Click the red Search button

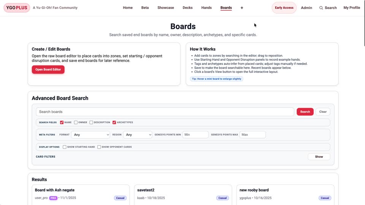(x=305, y=112)
